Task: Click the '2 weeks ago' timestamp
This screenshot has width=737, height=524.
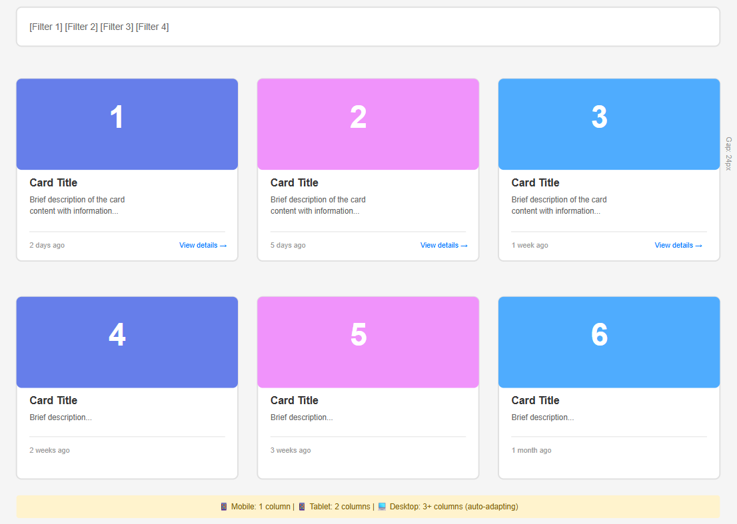Action: click(49, 450)
